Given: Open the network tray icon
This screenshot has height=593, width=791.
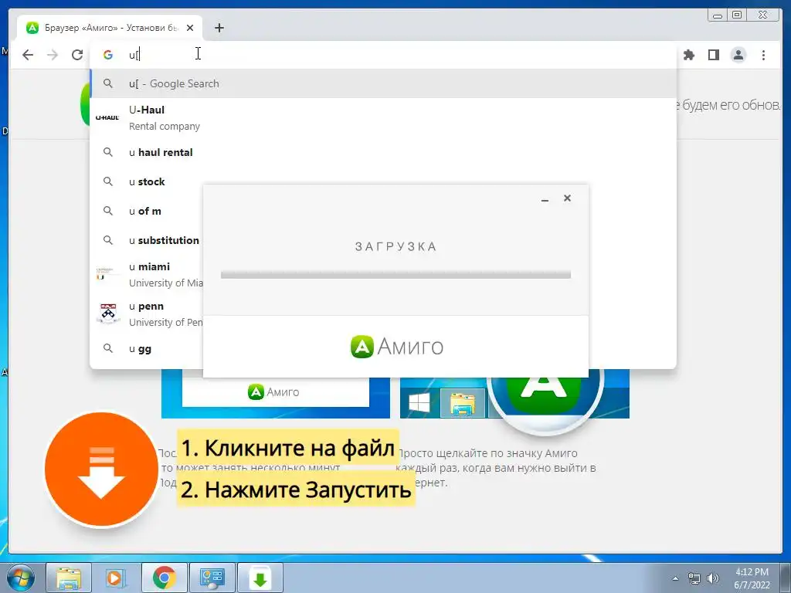Looking at the screenshot, I should click(694, 579).
